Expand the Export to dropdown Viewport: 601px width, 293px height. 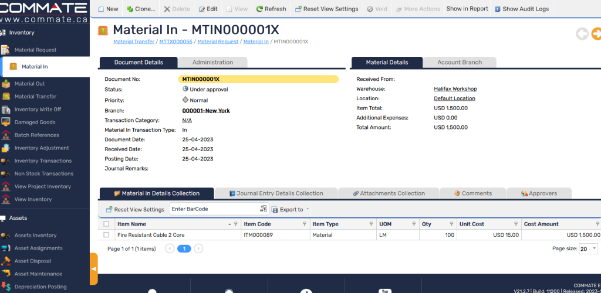(292, 209)
